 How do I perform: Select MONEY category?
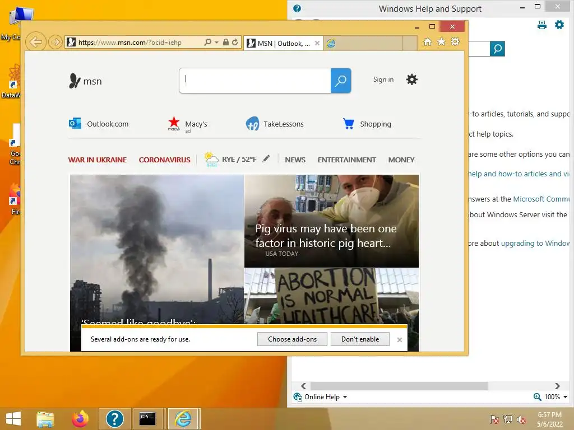(401, 160)
